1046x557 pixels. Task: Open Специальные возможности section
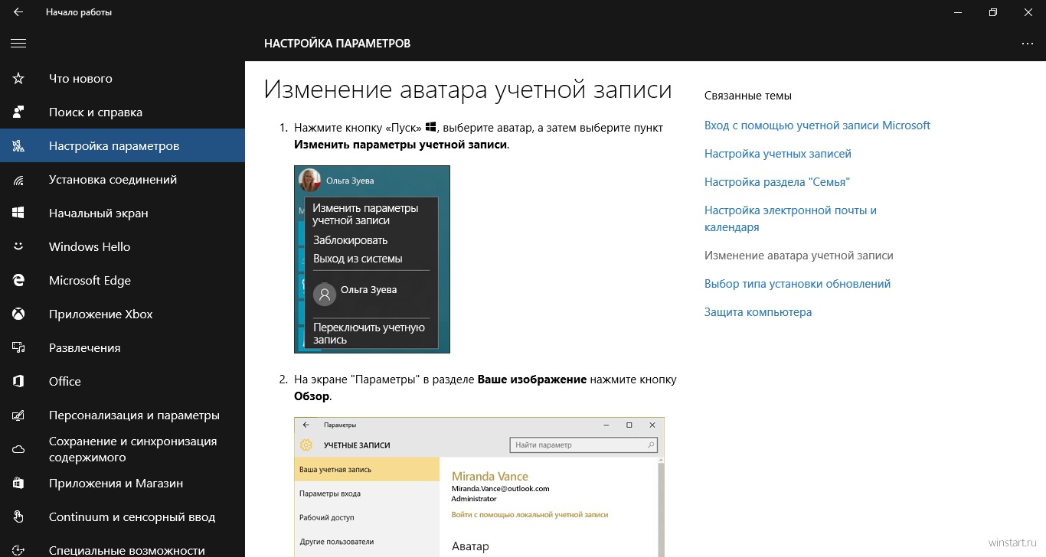(x=123, y=546)
